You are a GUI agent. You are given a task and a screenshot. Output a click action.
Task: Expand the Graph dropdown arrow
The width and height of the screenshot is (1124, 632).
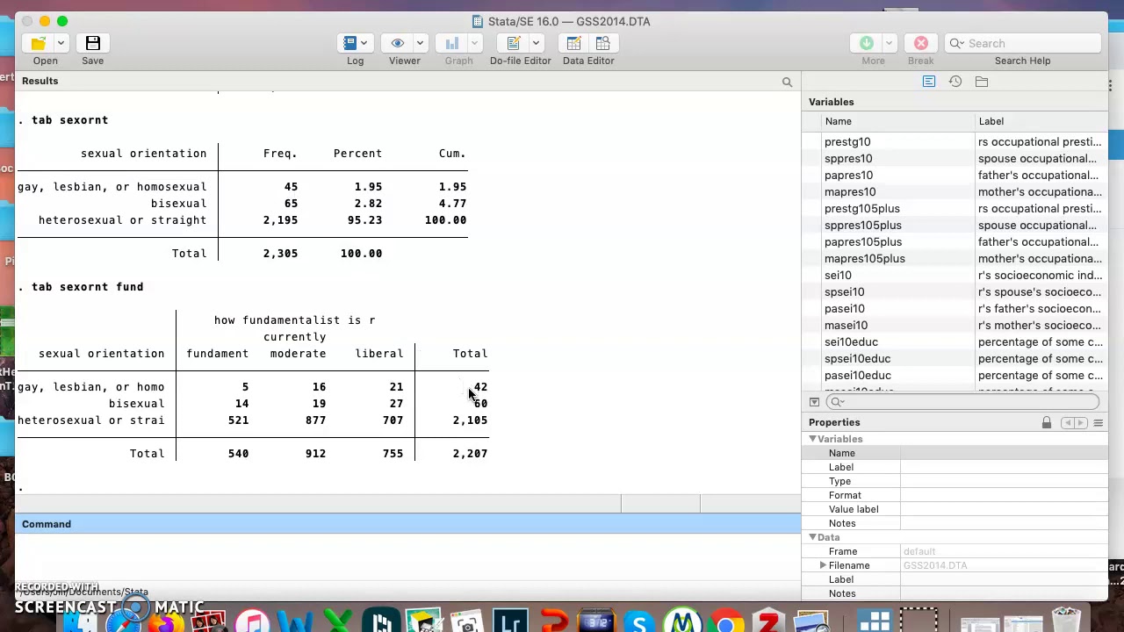point(474,43)
